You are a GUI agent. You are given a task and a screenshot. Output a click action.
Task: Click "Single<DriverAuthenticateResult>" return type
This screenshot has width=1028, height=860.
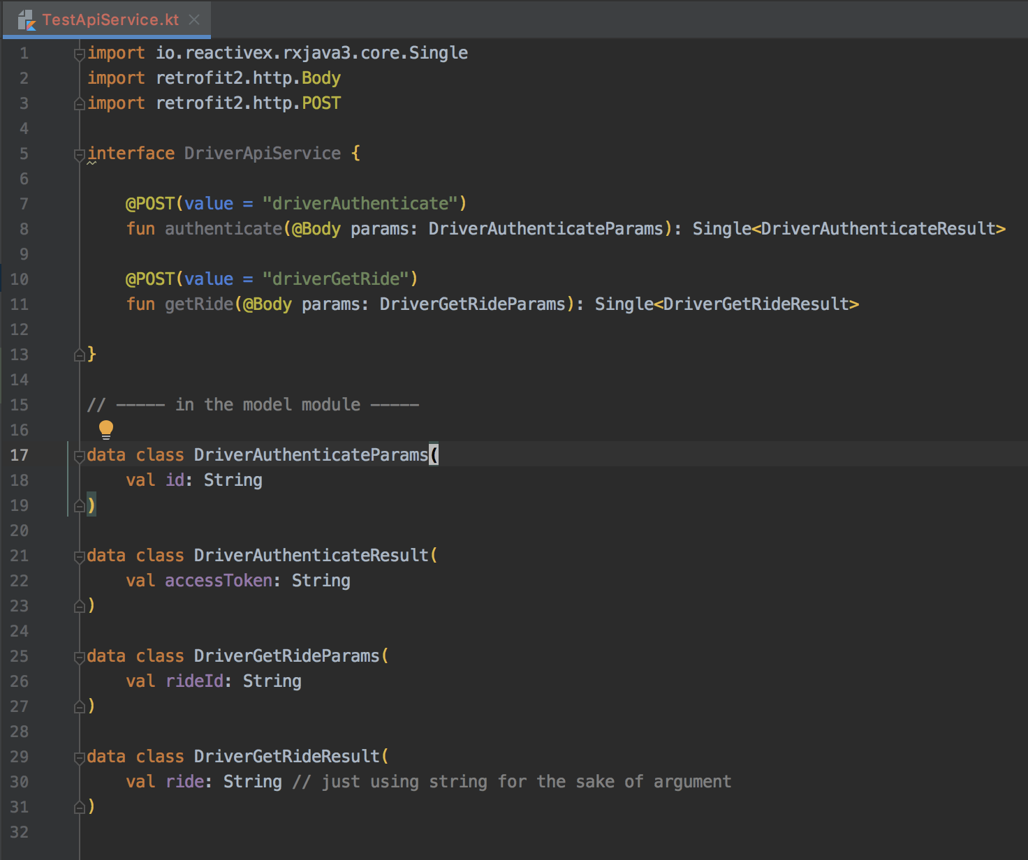pyautogui.click(x=849, y=229)
